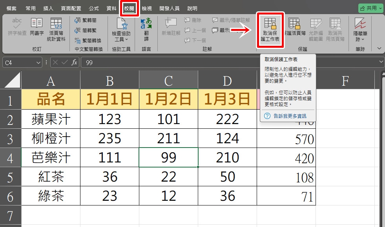Screen dimensions: 385x227
Task: Click cell with value 211
Action: pyautogui.click(x=168, y=139)
